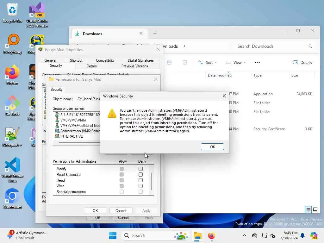The height and width of the screenshot is (243, 324).
Task: Open the View dropdown in Downloads
Action: coord(235,62)
